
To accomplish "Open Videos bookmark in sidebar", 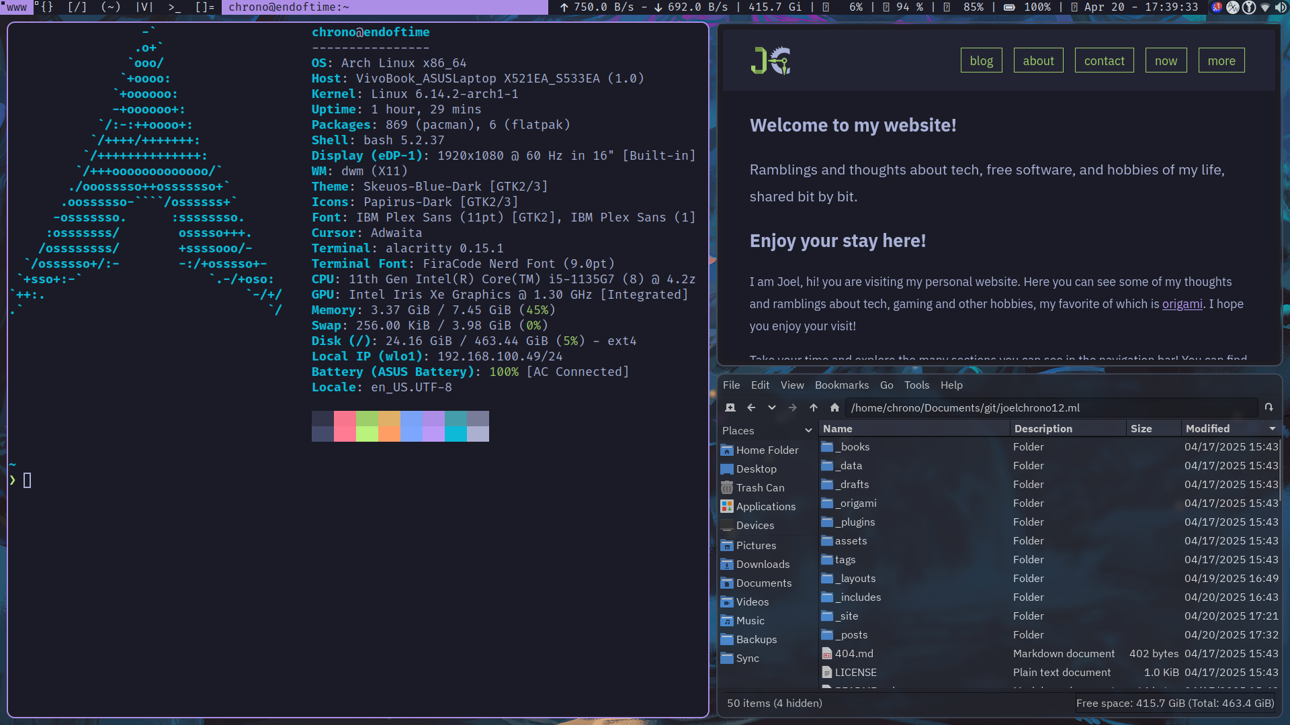I will click(752, 601).
